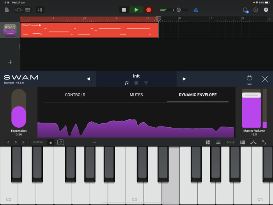Adjust the Expression slider
273x205 pixels.
pyautogui.click(x=19, y=108)
